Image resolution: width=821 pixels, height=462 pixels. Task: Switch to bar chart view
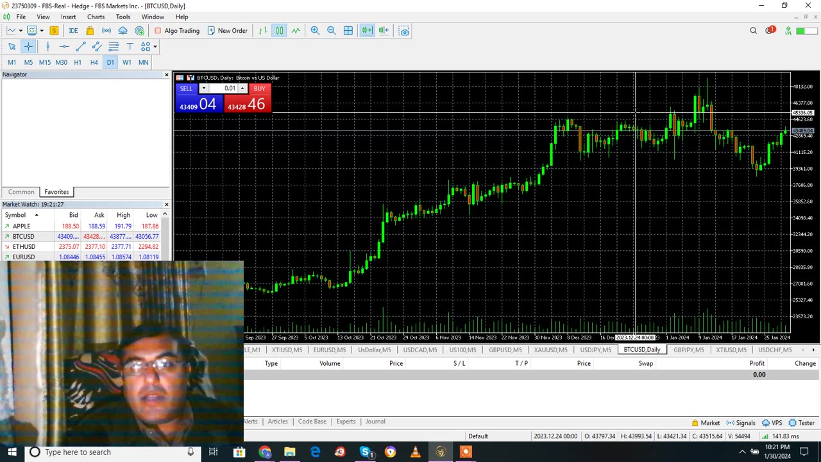pyautogui.click(x=263, y=31)
